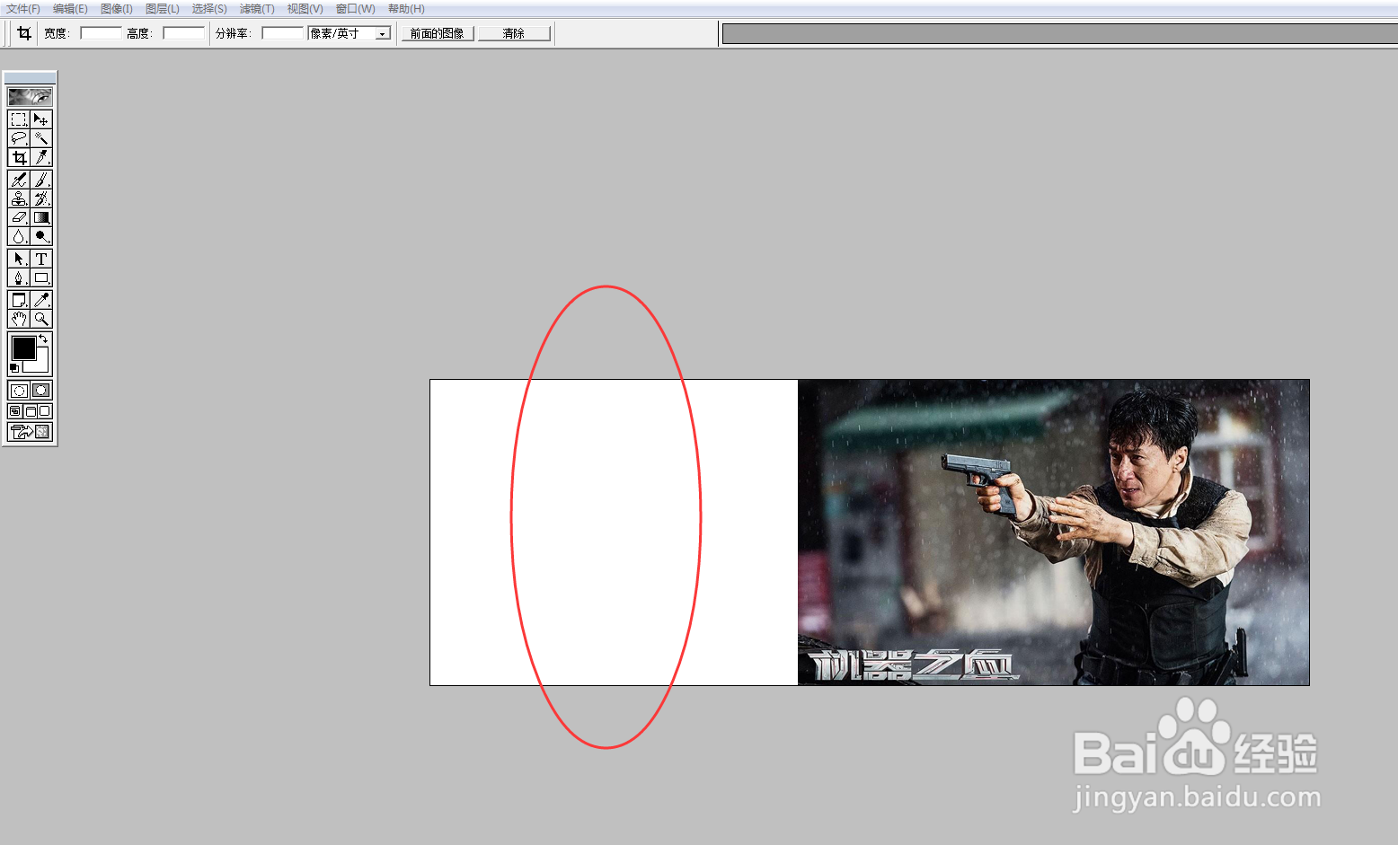Pick the Pen tool
Screen dimensions: 1398x845
click(x=19, y=277)
